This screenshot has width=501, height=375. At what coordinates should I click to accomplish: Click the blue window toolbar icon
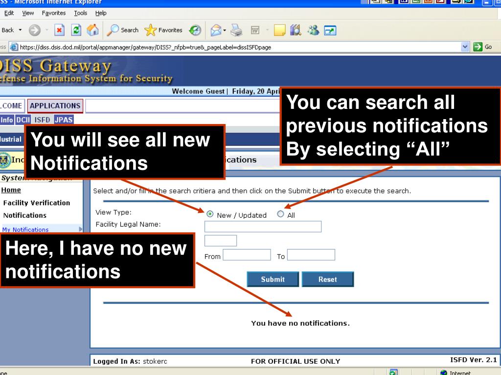[330, 31]
